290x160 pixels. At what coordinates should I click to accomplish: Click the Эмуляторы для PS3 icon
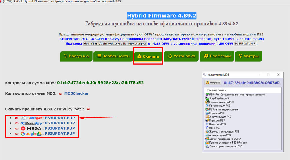tap(207, 117)
